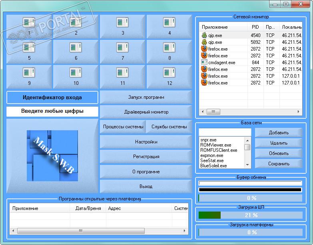Click Сохранить in База сети
313x245 pixels.
click(279, 164)
